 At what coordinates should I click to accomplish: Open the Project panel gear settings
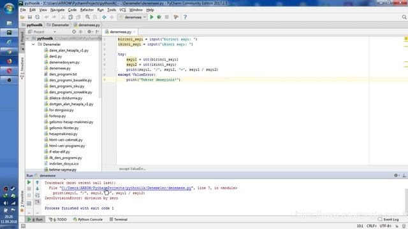pos(89,32)
